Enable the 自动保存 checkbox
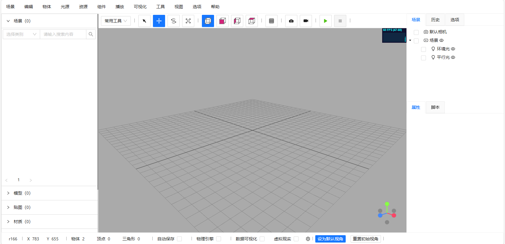 [179, 239]
